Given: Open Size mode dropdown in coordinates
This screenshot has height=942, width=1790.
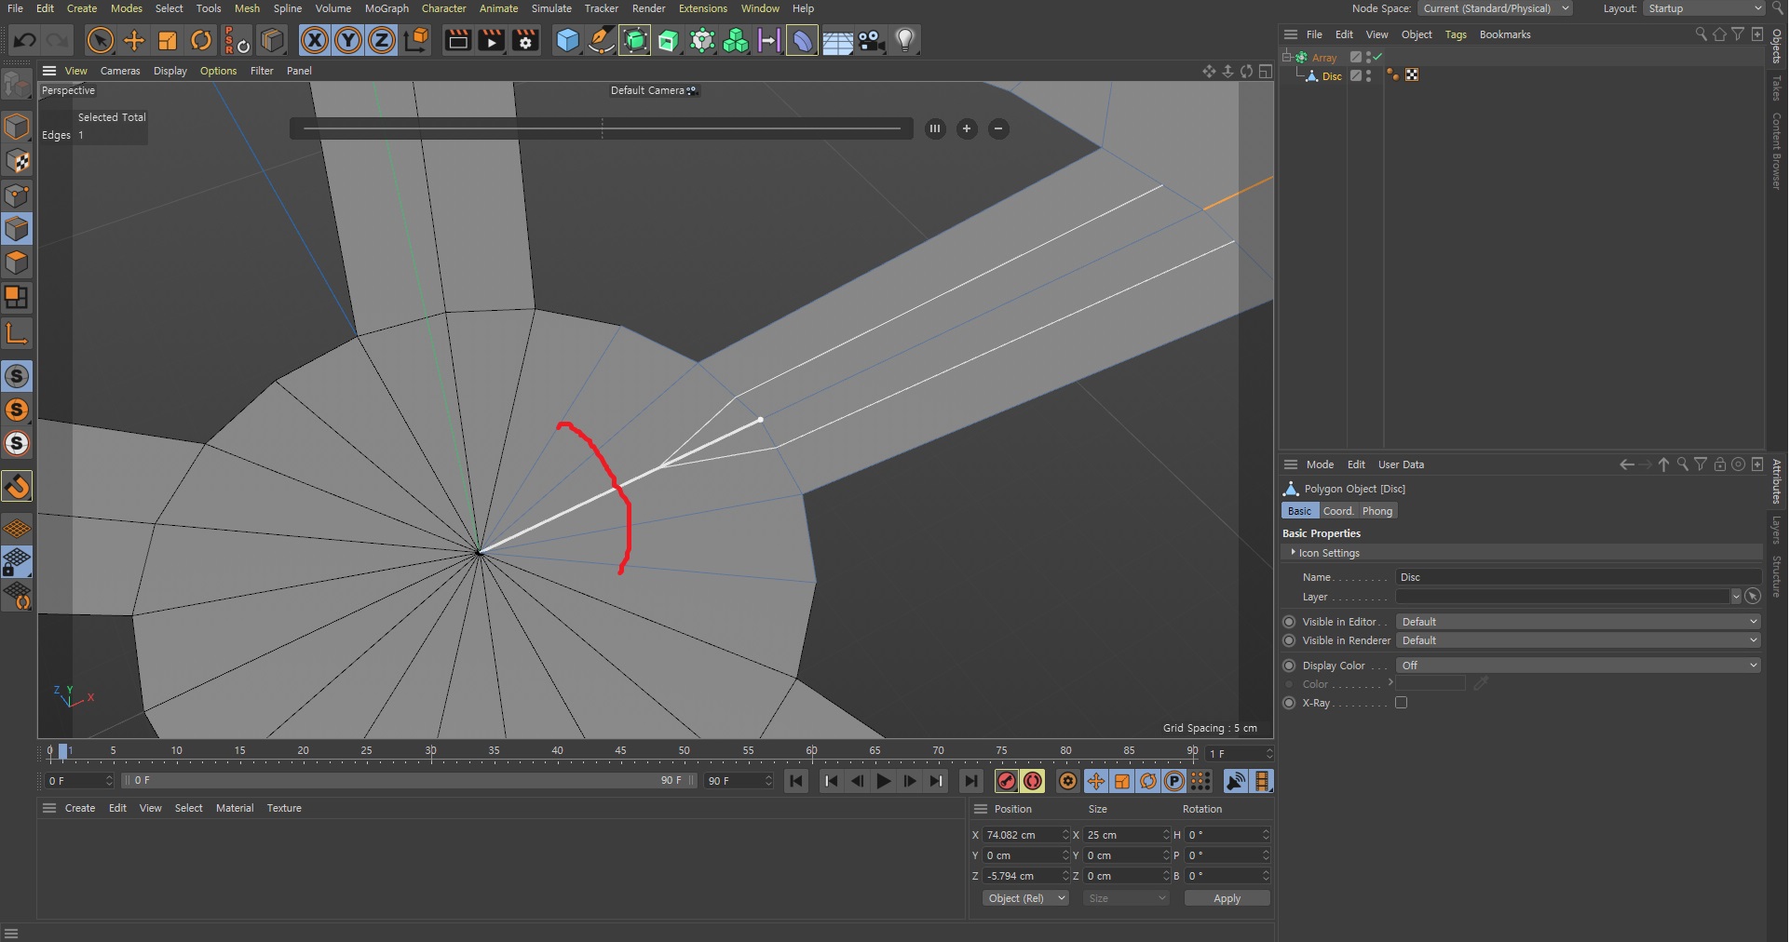Looking at the screenshot, I should click(x=1126, y=898).
